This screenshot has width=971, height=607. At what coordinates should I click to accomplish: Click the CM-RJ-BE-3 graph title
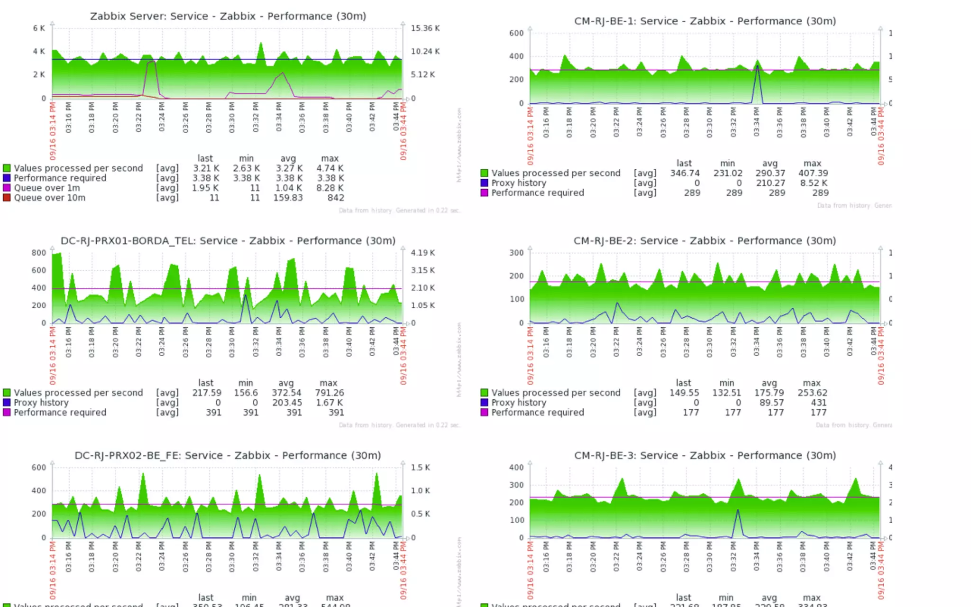point(705,455)
